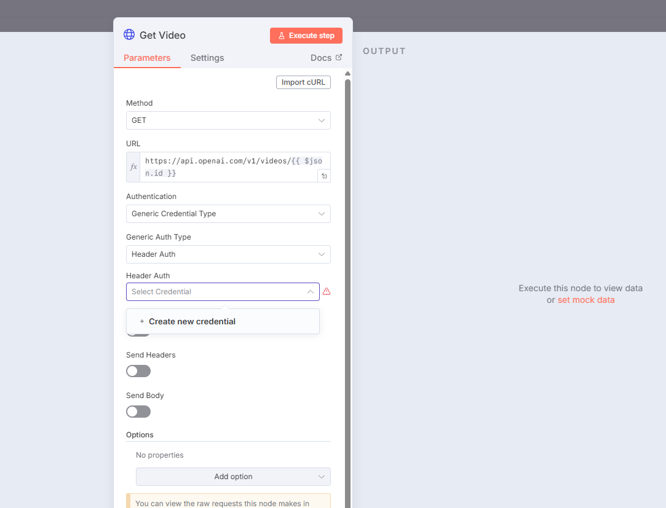Click the red warning triangle by Header Auth
This screenshot has width=666, height=508.
327,291
